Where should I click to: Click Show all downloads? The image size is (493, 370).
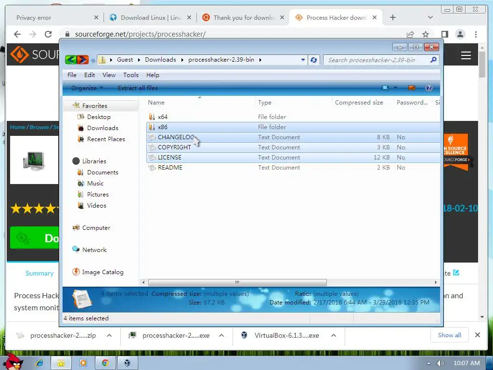pos(449,335)
